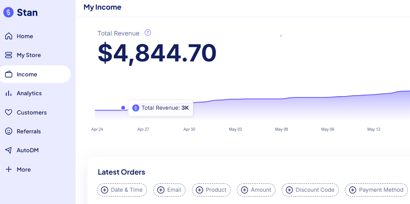
Task: Click the revenue chart data point marker
Action: (x=123, y=107)
